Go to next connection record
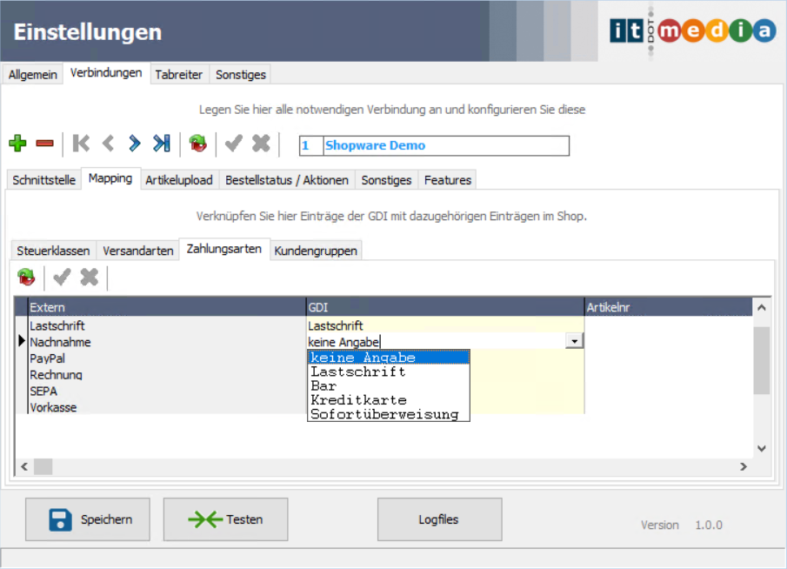This screenshot has height=569, width=787. point(134,144)
